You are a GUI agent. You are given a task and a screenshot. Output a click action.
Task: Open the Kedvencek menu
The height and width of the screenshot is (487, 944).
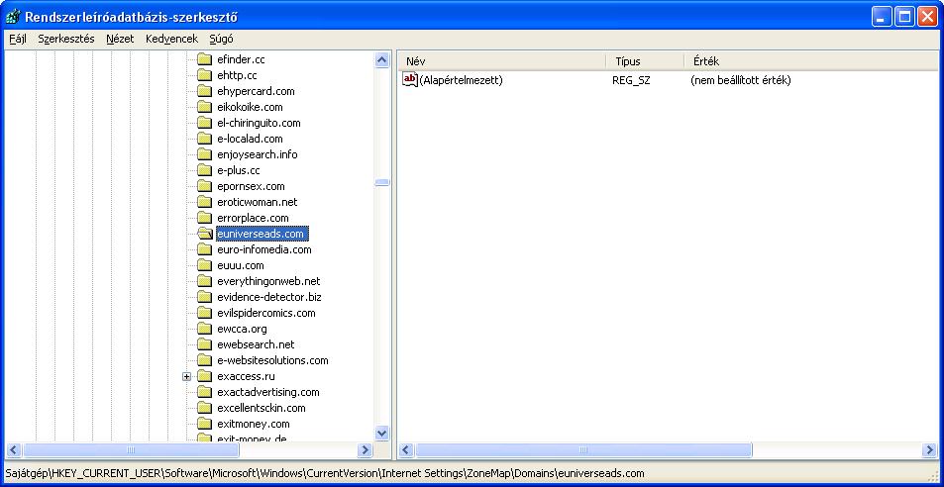coord(170,39)
